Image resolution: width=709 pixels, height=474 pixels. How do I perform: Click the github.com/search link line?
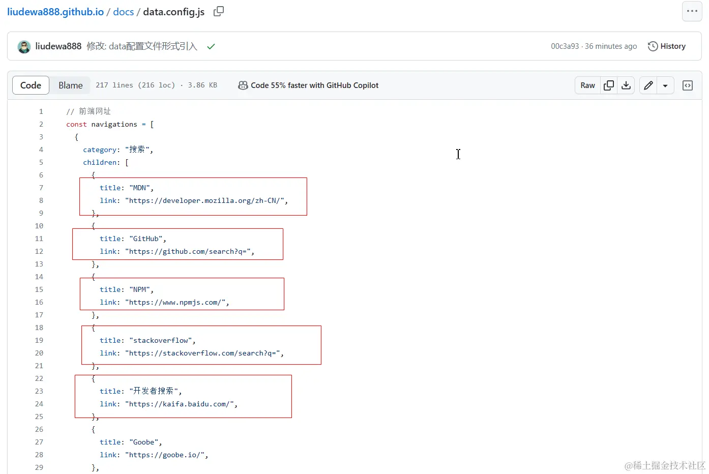click(177, 251)
